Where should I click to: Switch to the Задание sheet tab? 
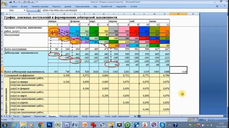[x=26, y=116]
